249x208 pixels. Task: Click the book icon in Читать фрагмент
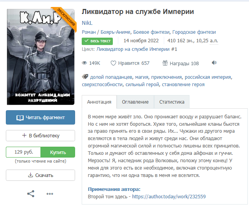pos(20,118)
